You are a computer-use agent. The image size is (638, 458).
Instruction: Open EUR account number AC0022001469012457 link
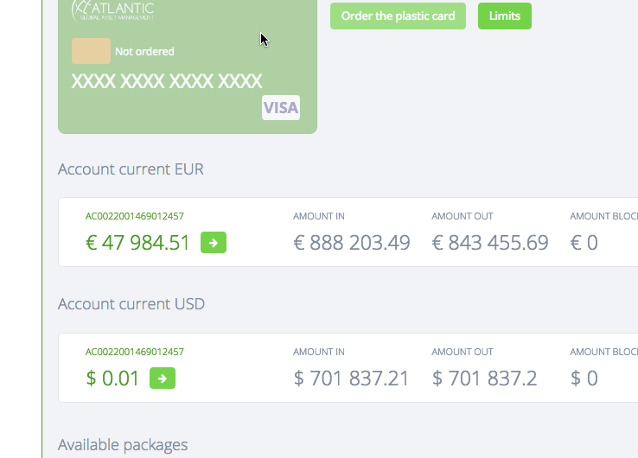pos(134,216)
